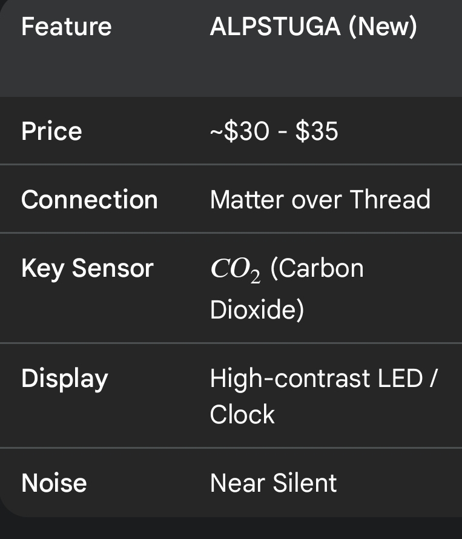Click the (Carbon text in sensor cell
462x539 pixels.
[x=317, y=268]
